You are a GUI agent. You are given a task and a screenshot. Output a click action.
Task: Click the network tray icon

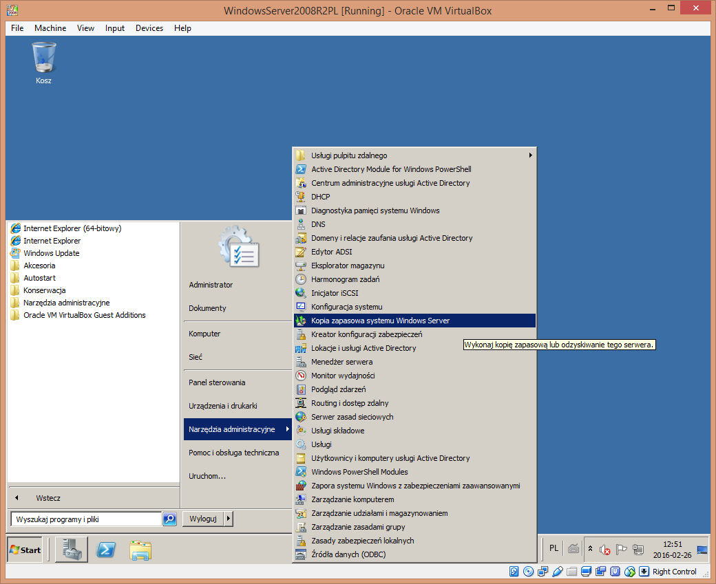638,550
